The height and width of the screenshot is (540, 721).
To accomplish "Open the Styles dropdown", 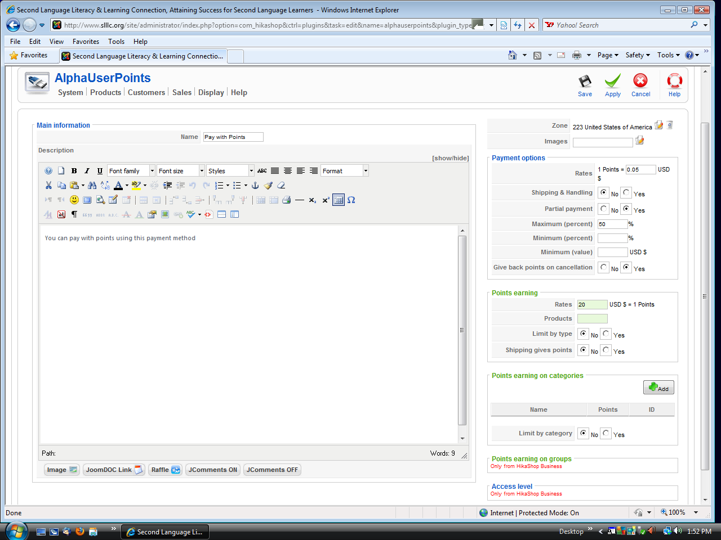I will click(230, 171).
